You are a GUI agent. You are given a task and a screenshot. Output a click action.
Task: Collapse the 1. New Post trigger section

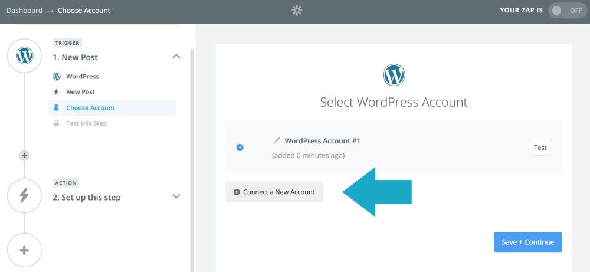coord(176,57)
